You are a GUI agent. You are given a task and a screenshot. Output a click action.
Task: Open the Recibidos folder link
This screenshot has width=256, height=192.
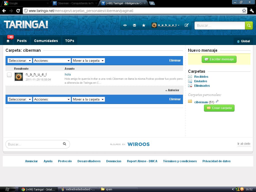[x=201, y=77]
